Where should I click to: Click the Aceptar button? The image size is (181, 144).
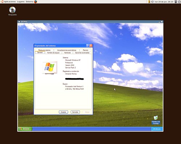click(63, 112)
